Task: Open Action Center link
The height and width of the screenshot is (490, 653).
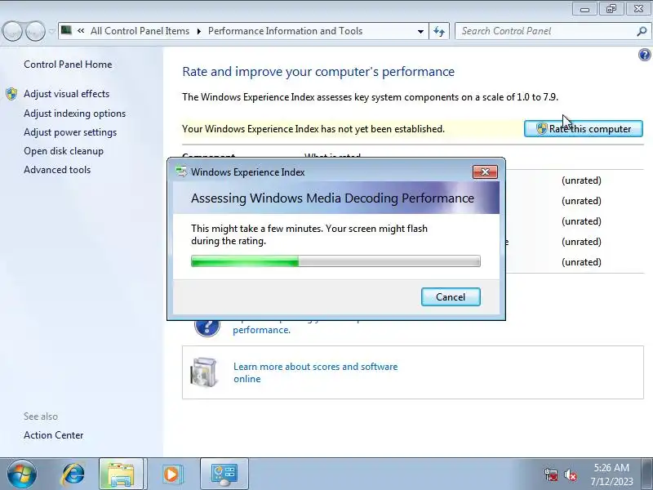Action: coord(53,435)
